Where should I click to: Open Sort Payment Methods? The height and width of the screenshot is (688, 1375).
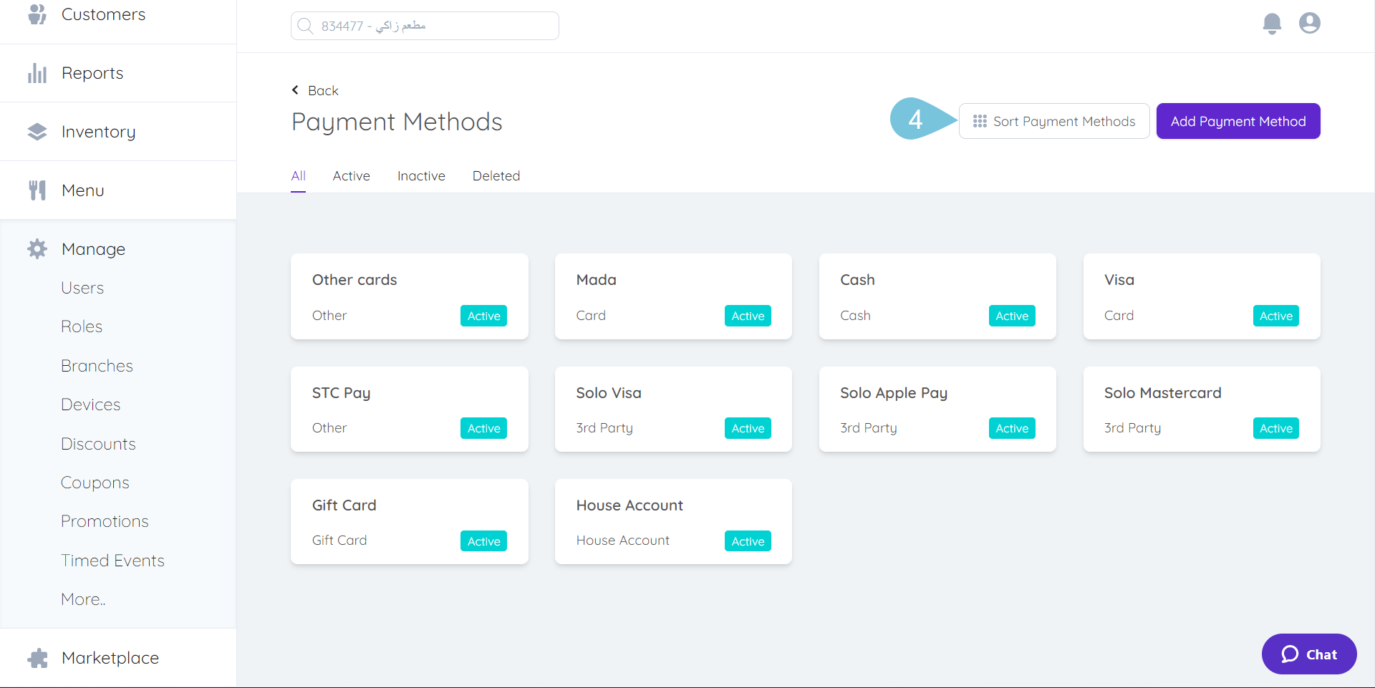point(1053,121)
